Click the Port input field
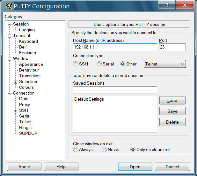The width and height of the screenshot is (197, 176). click(172, 47)
